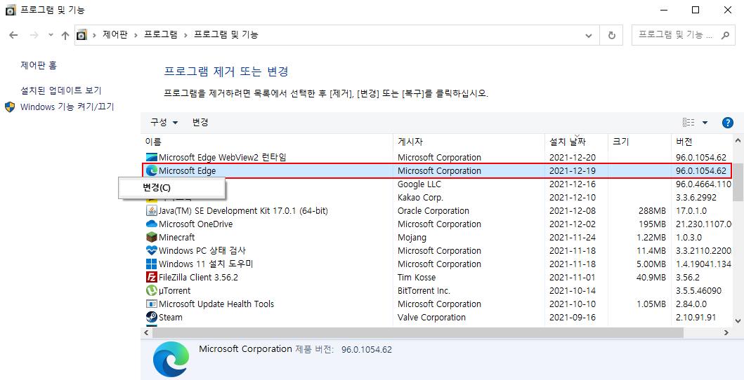Viewport: 744px width, 380px height.
Task: Select the Java(TM) SE Development Kit 17.0.1 row
Action: pos(436,210)
